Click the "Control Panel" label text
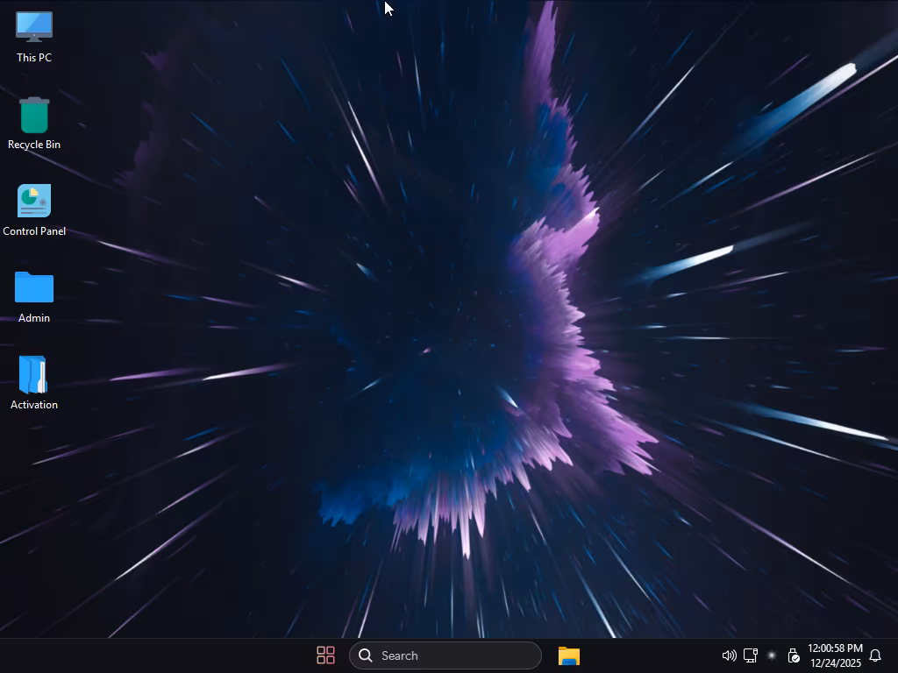The image size is (898, 673). [x=34, y=231]
